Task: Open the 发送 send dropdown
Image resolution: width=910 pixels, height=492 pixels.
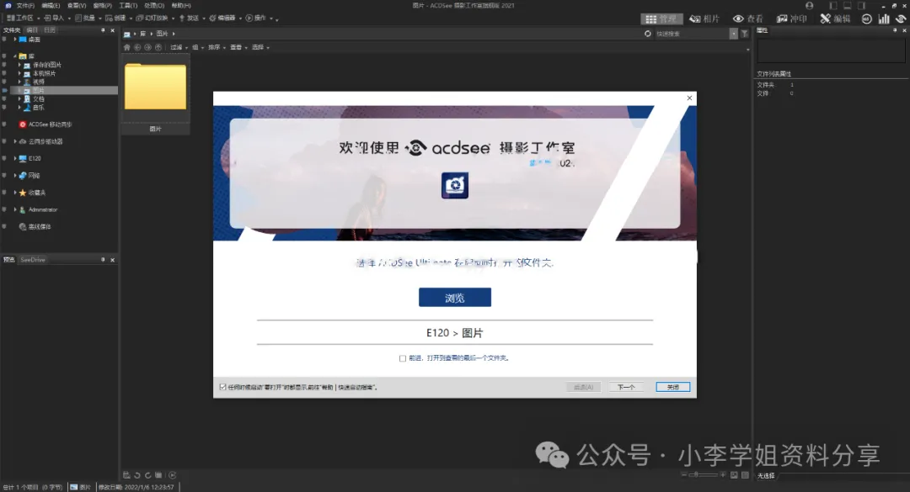Action: click(x=191, y=18)
